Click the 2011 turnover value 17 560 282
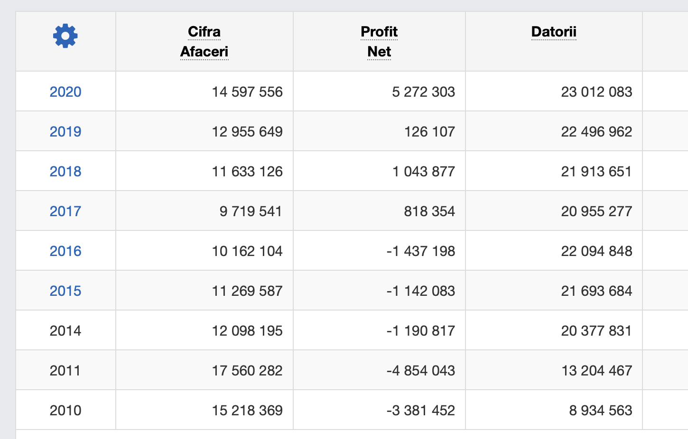 pyautogui.click(x=247, y=371)
